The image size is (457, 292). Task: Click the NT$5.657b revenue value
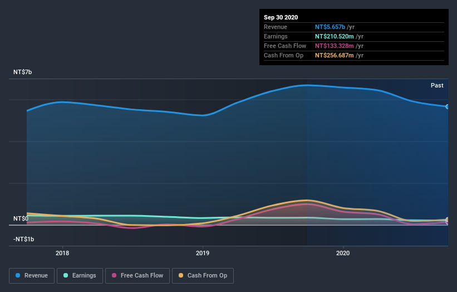point(330,27)
